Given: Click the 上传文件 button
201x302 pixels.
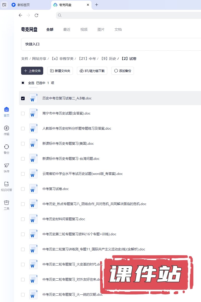Looking at the screenshot, I should (x=32, y=71).
